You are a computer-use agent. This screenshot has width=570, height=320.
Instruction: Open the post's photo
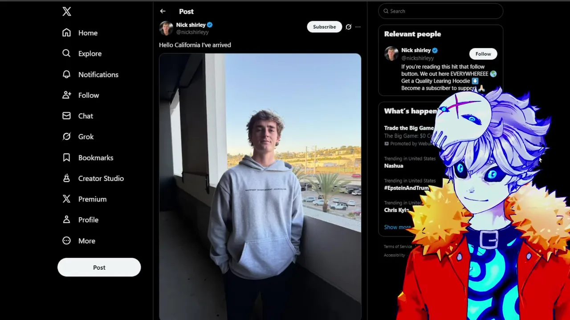[260, 187]
